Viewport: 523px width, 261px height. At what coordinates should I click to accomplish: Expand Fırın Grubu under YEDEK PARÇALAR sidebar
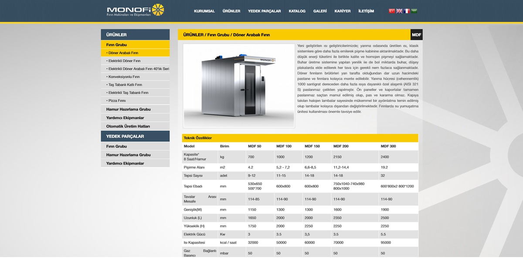[135, 147]
